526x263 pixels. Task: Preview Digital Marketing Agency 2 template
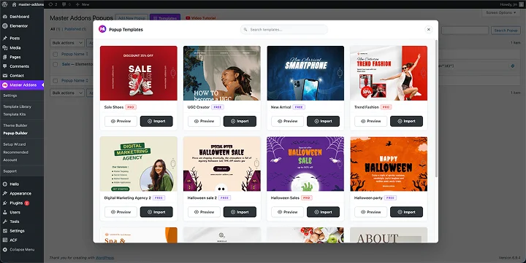pyautogui.click(x=121, y=212)
